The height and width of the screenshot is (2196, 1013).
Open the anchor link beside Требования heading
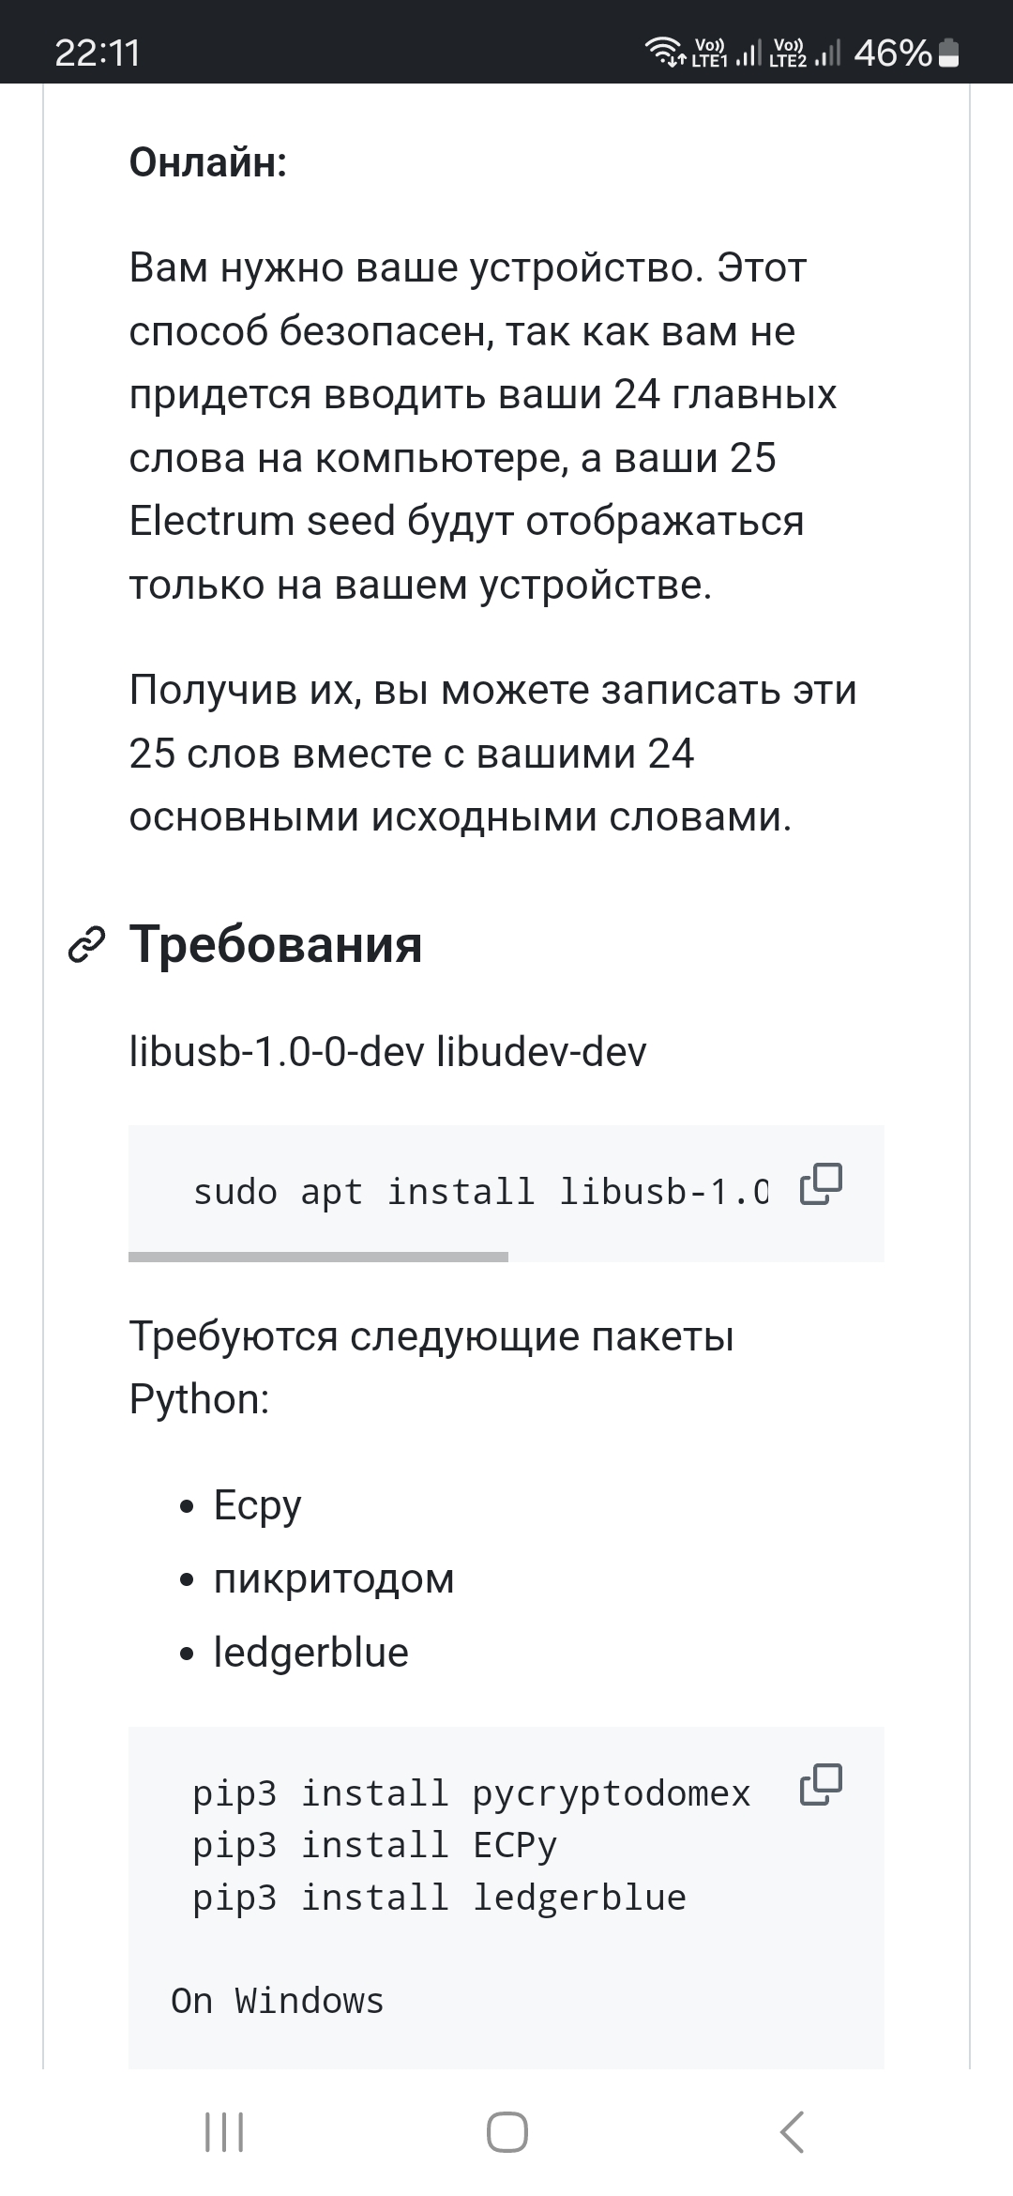(86, 945)
